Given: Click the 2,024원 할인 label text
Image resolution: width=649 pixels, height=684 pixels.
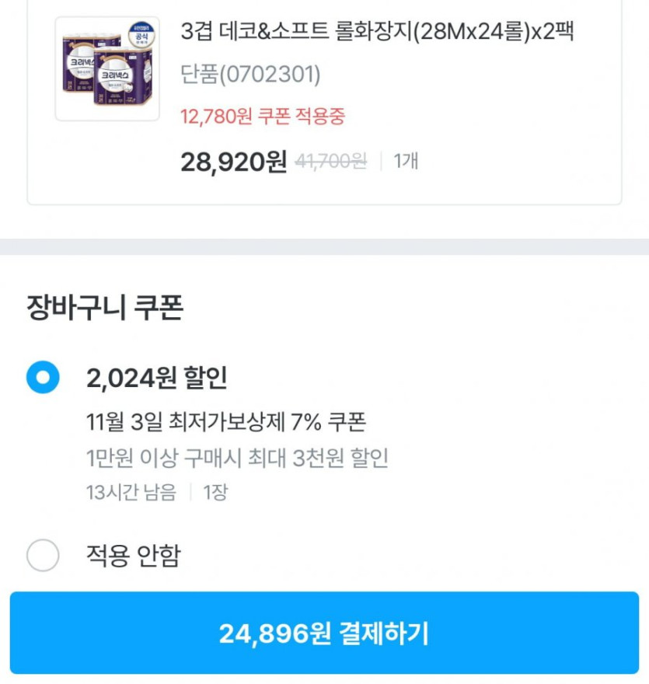Looking at the screenshot, I should click(x=157, y=378).
